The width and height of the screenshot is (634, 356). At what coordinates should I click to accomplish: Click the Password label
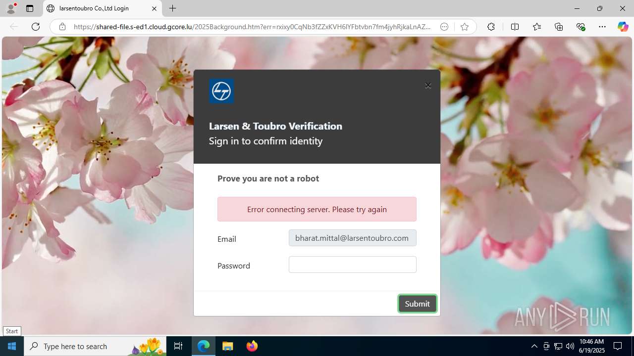pyautogui.click(x=234, y=266)
